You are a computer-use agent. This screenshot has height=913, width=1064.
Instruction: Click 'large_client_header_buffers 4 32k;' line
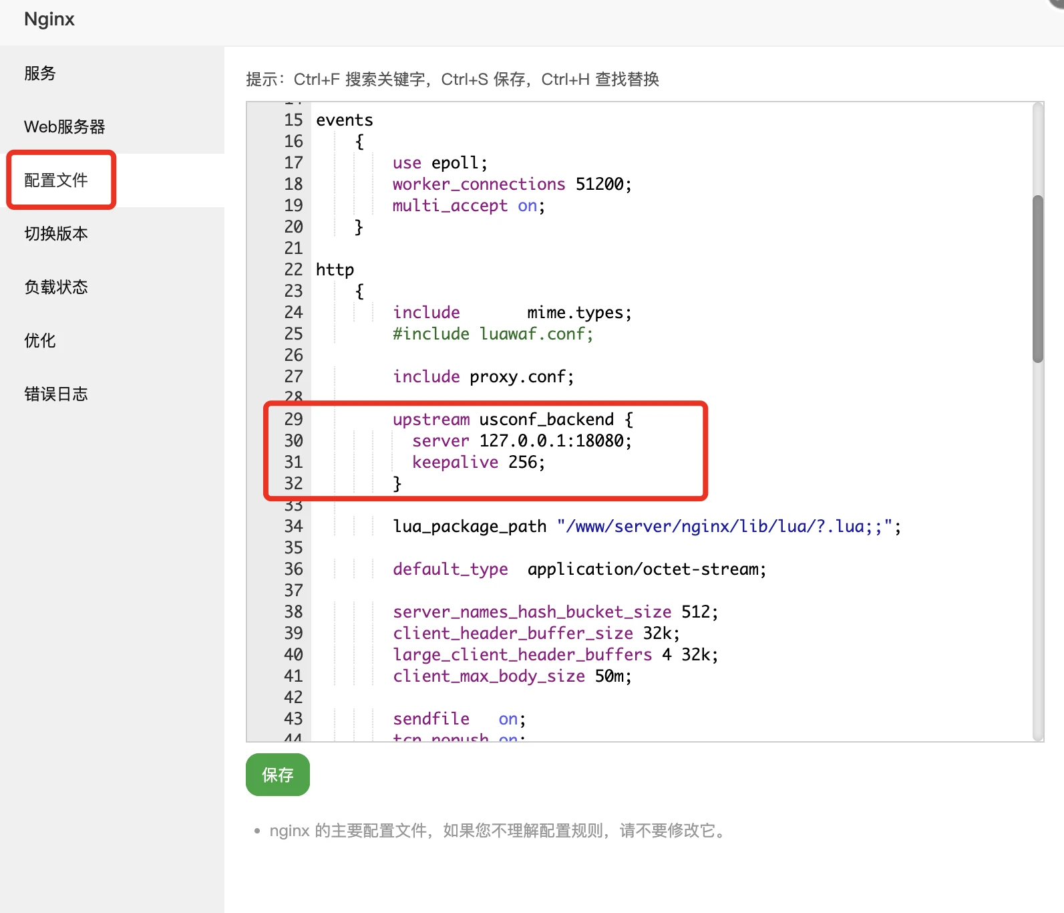click(556, 655)
